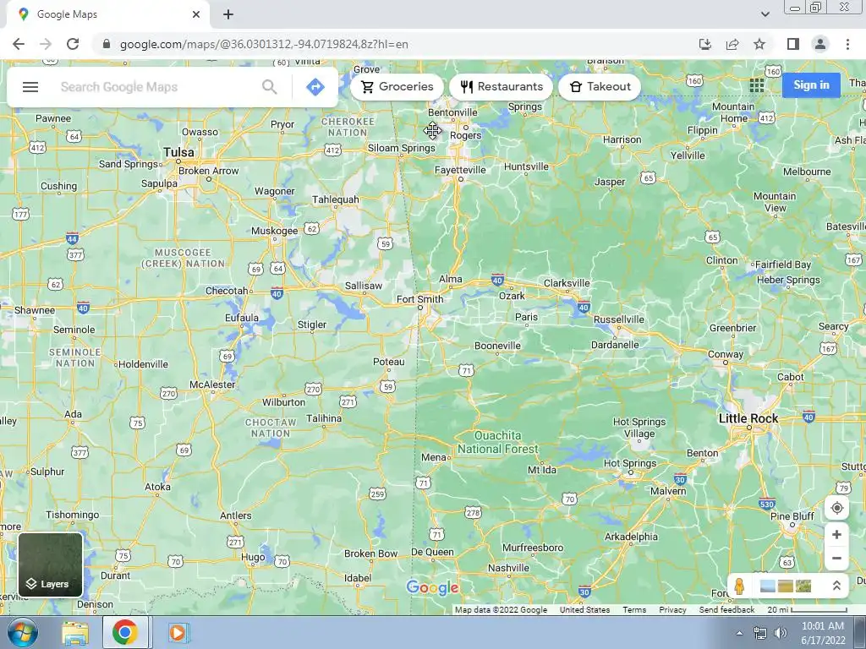Open the volume speaker tray icon
The height and width of the screenshot is (649, 866).
pos(781,633)
